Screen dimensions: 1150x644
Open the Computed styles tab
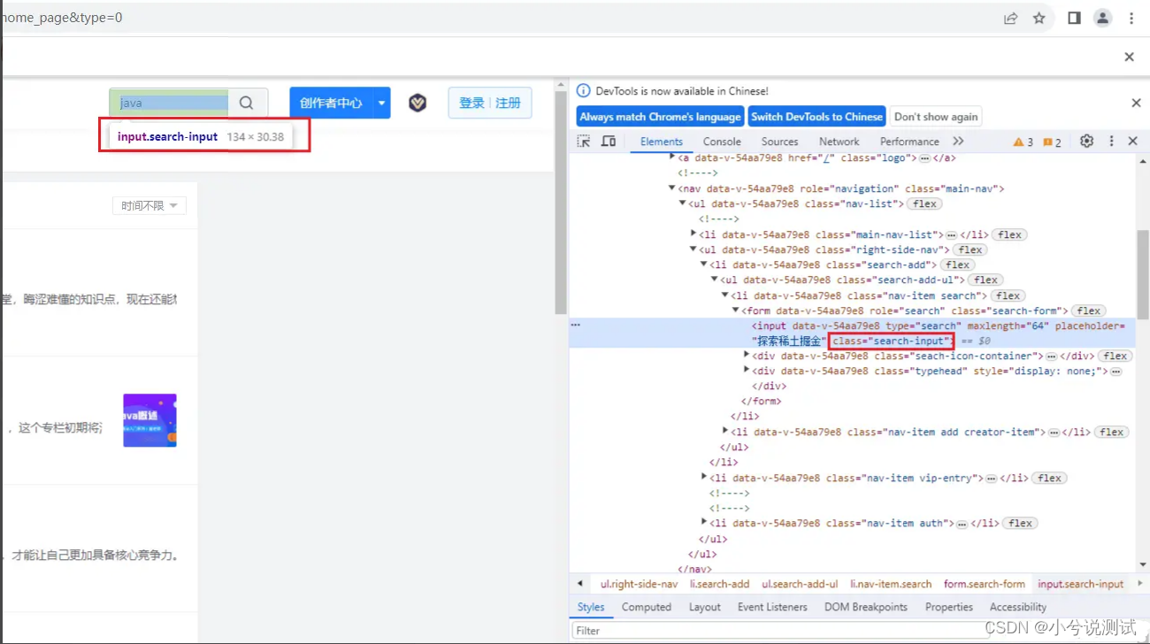(647, 607)
